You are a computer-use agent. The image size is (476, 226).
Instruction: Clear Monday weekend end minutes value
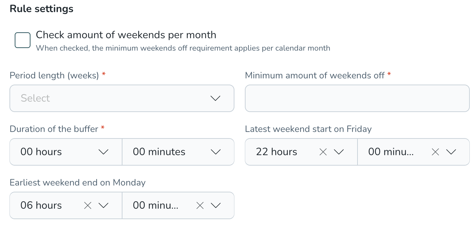(200, 205)
